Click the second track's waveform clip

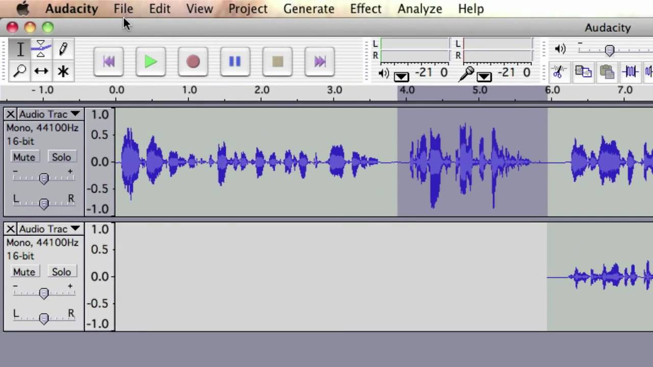[600, 277]
